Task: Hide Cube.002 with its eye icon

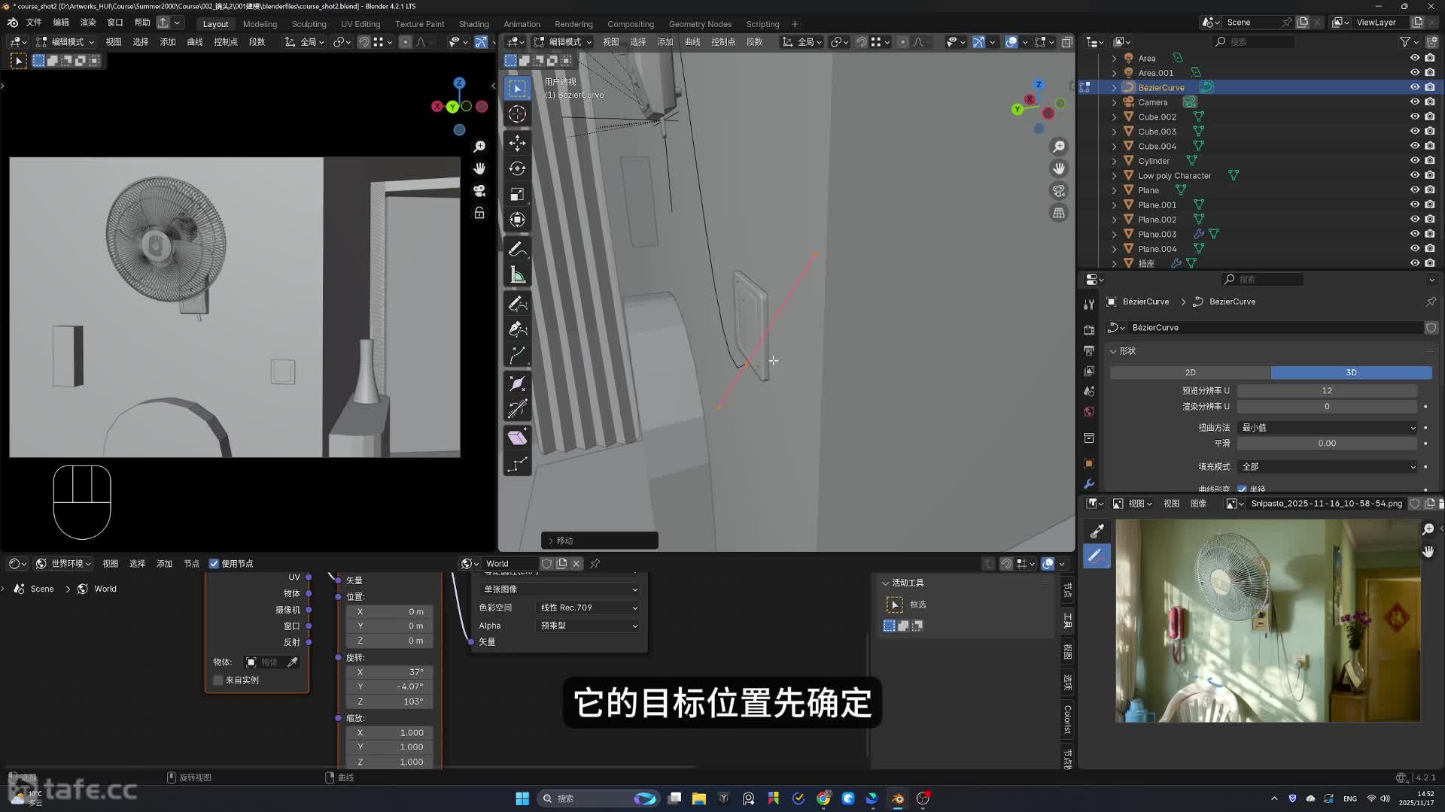Action: point(1414,117)
